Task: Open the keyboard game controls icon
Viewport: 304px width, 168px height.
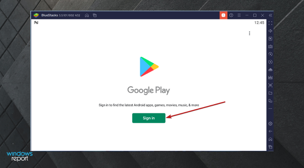Action: (x=271, y=46)
